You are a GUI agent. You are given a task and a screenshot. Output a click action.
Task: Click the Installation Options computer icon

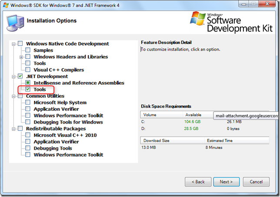pos(15,23)
